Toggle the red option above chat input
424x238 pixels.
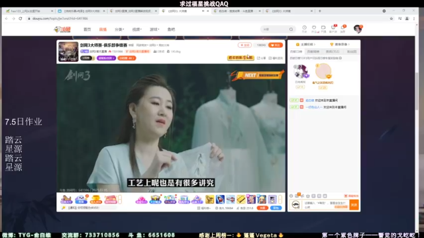coord(351,196)
